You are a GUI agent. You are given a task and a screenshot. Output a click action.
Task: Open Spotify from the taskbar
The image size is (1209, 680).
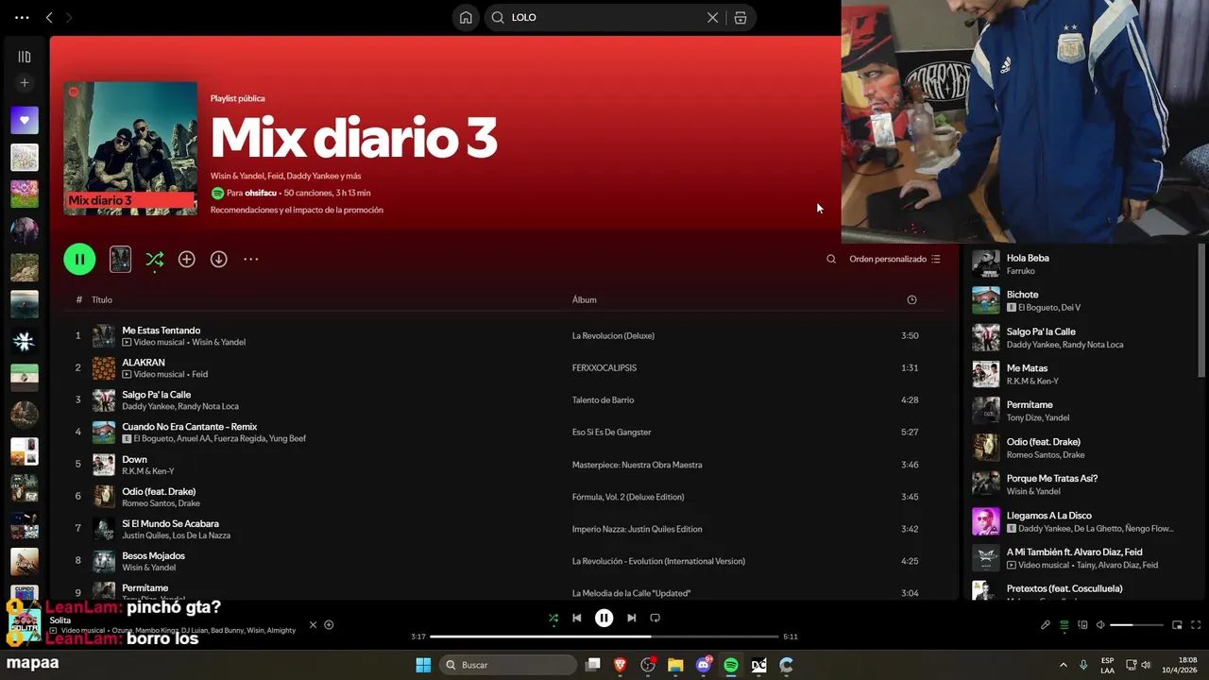[731, 665]
